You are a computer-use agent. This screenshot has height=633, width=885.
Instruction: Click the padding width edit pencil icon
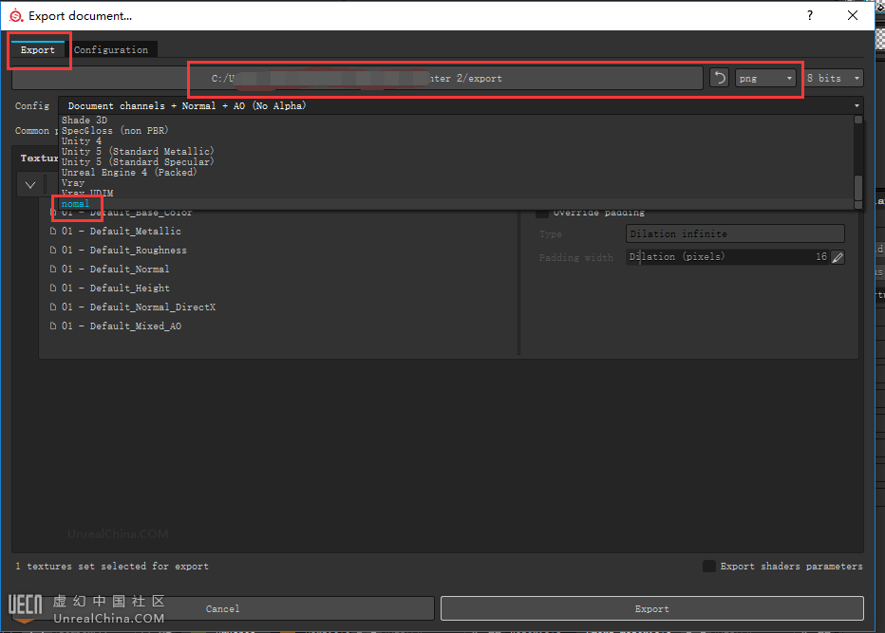[838, 257]
